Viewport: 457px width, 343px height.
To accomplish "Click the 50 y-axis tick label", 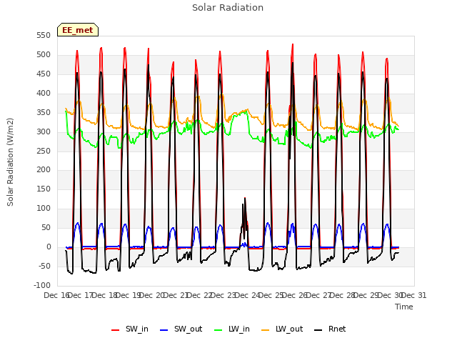I will [x=46, y=227].
